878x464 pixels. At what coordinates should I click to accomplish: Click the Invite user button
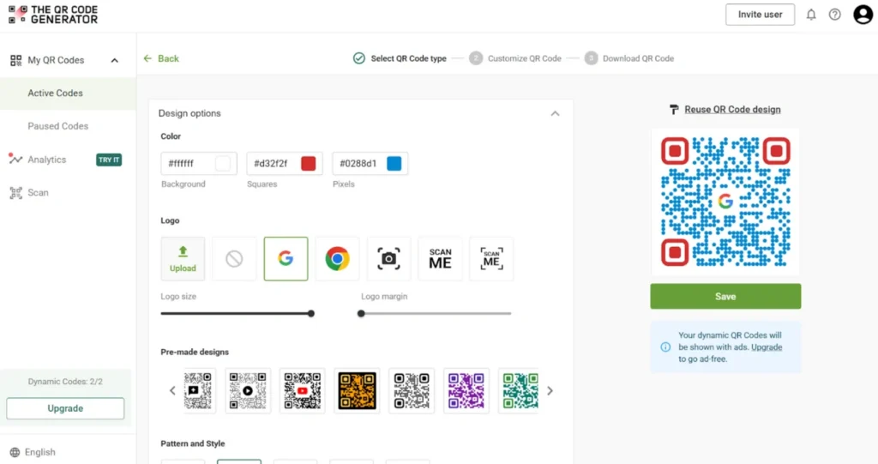760,15
